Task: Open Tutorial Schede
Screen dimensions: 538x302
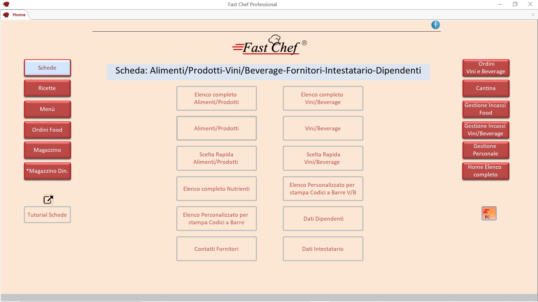Action: 47,215
